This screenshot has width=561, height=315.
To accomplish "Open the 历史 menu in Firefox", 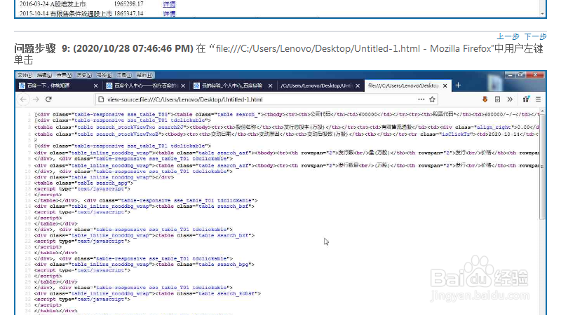I will tap(84, 75).
